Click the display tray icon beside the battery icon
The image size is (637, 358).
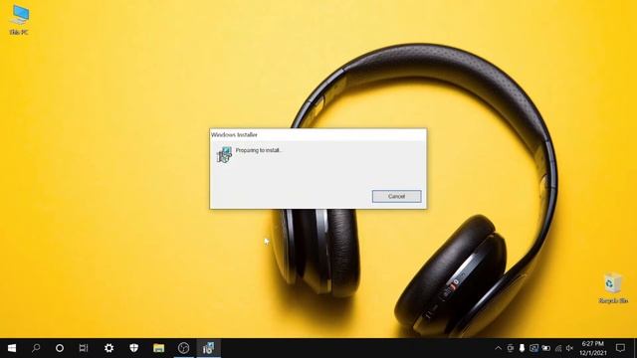pos(534,348)
